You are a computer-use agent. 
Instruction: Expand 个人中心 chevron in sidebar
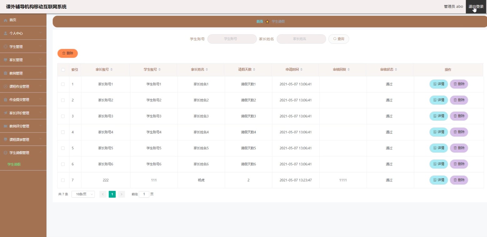click(x=41, y=33)
